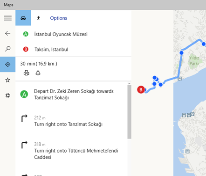
Task: Open route Options
Action: coord(59,18)
